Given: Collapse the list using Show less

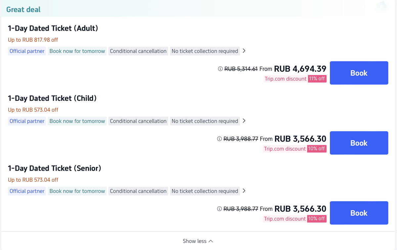Looking at the screenshot, I should click(198, 241).
